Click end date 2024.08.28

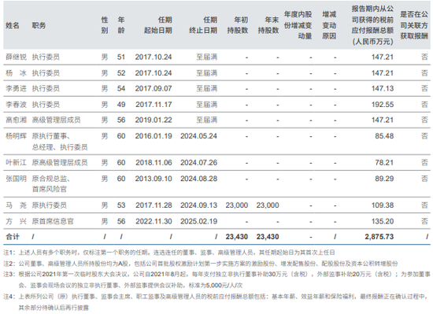[199, 179]
